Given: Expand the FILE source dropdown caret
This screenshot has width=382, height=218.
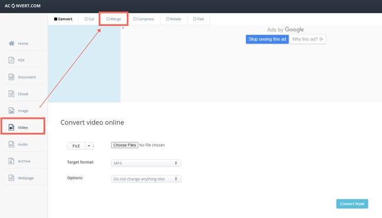Looking at the screenshot, I should pyautogui.click(x=89, y=146).
